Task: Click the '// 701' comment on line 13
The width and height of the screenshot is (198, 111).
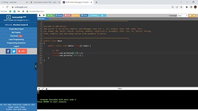Action: tap(55, 51)
